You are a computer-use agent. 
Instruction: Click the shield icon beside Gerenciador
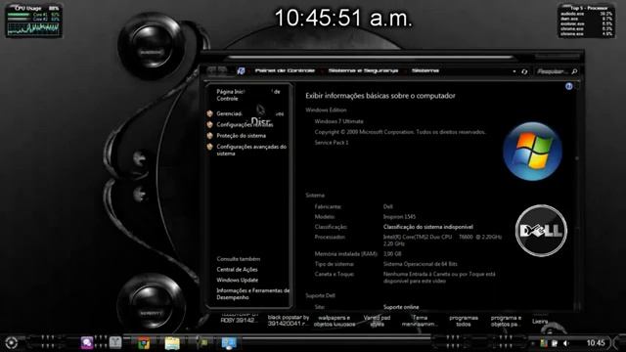pos(210,113)
